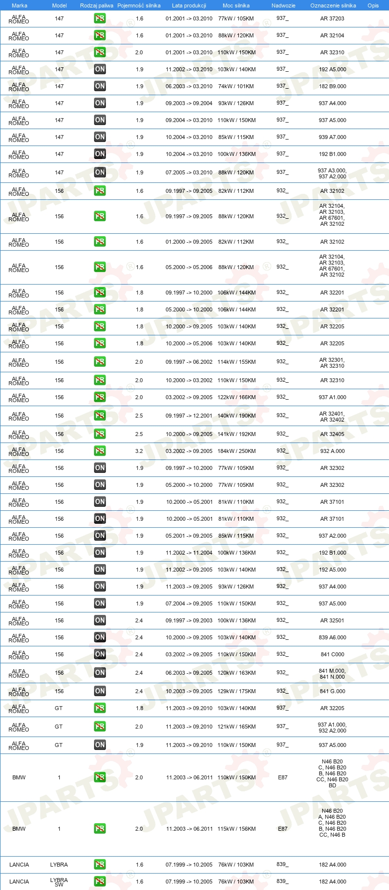Select engine code 182 B9.000

pyautogui.click(x=332, y=86)
